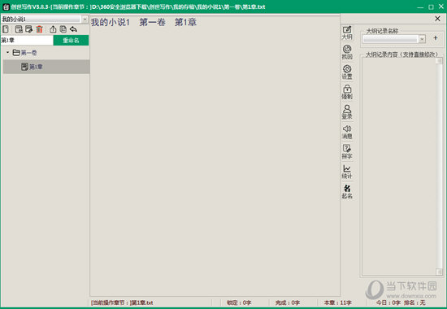447x309 pixels.
Task: Click the copy documents icon
Action: (x=63, y=29)
